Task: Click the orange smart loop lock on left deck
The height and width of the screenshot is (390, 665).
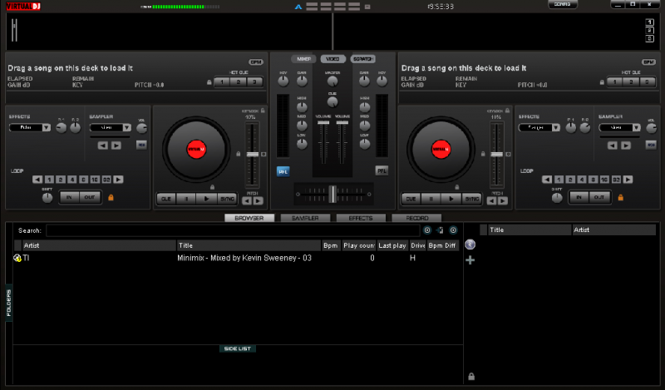Action: [111, 197]
